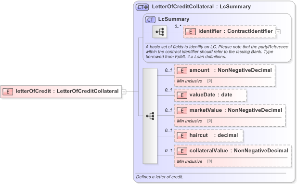Expand the identifier ContractIdentifier element
Viewport: 297px width, 184px height.
[x=278, y=32]
